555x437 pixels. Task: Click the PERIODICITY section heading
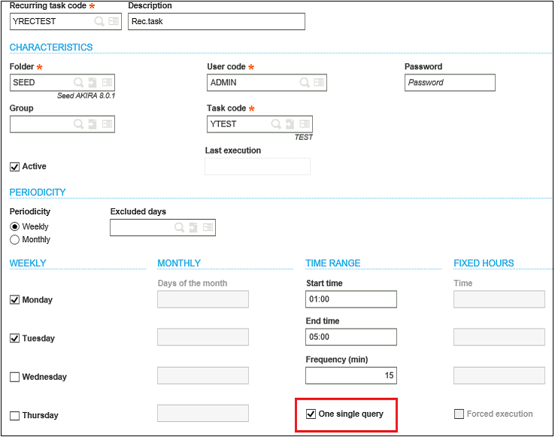pyautogui.click(x=38, y=193)
